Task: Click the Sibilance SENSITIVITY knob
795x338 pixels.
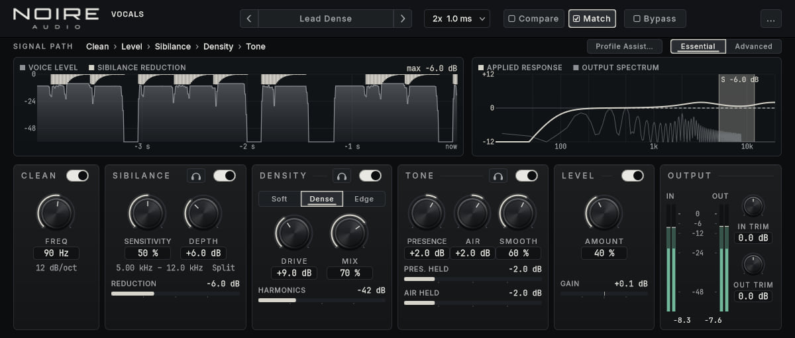Action: 147,213
